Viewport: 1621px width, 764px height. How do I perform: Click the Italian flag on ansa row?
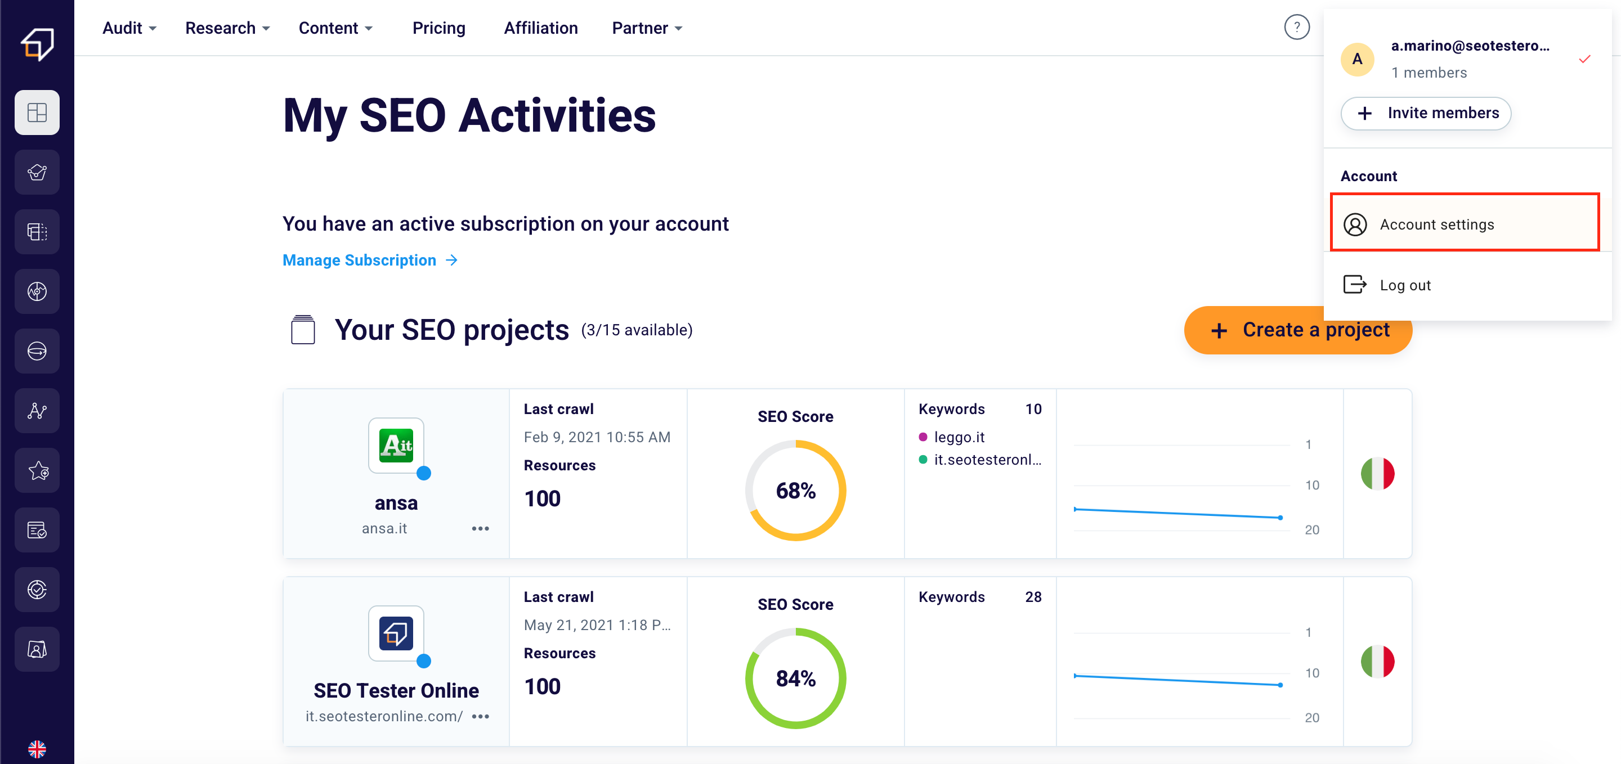tap(1377, 474)
